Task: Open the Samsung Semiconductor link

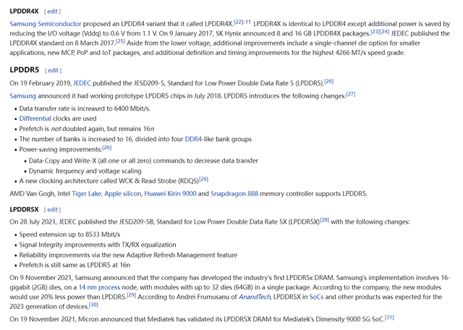Action: [45, 24]
